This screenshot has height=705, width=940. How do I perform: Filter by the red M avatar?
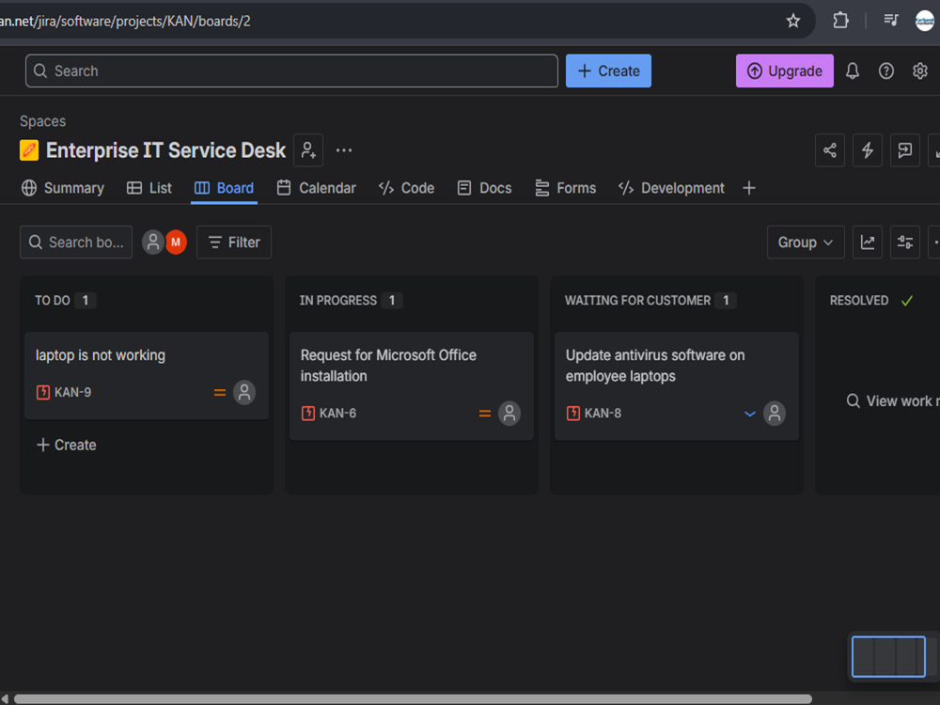click(x=176, y=243)
